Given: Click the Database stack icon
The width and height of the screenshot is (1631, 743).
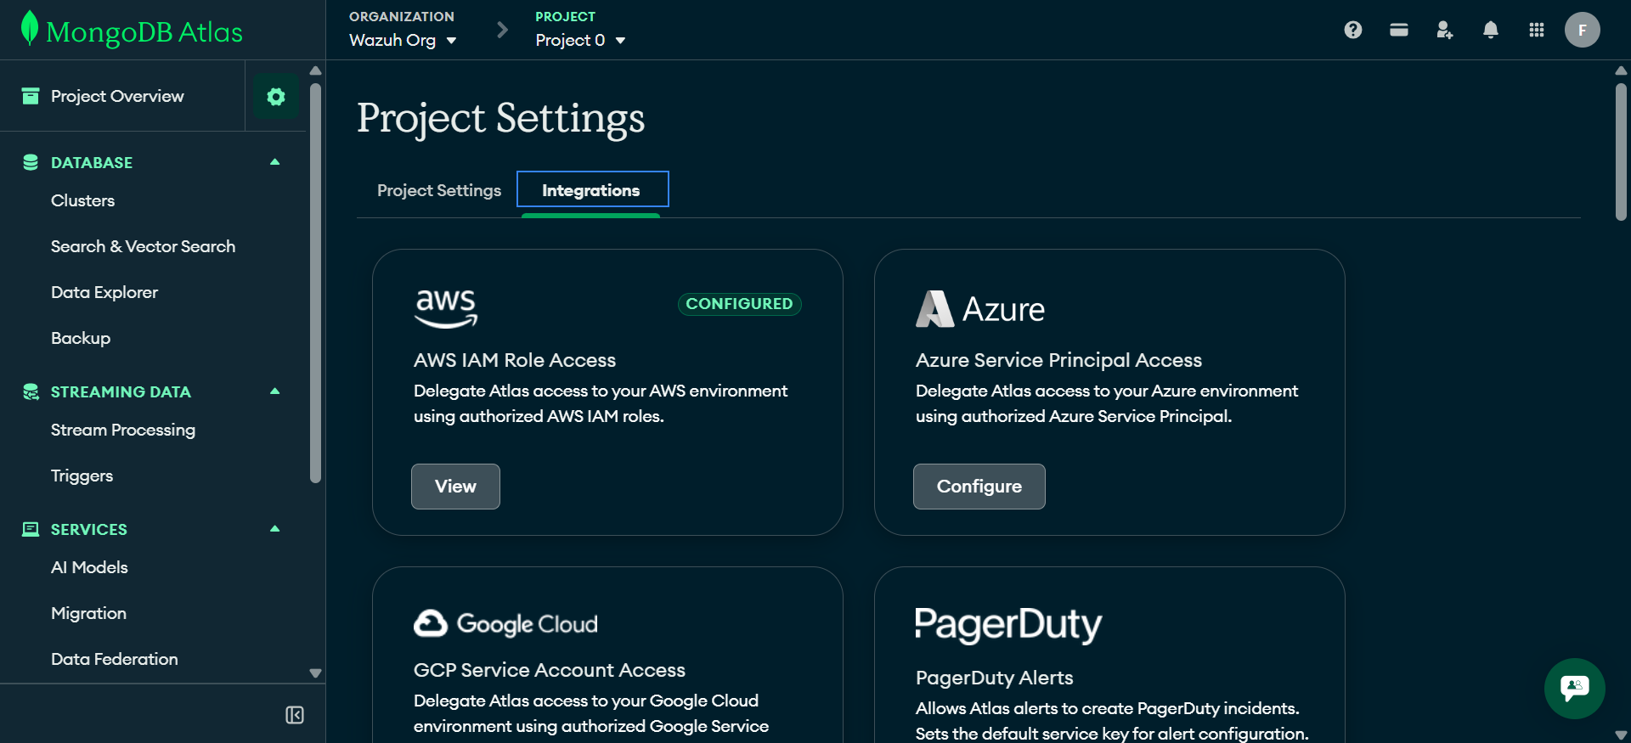Looking at the screenshot, I should (x=31, y=162).
